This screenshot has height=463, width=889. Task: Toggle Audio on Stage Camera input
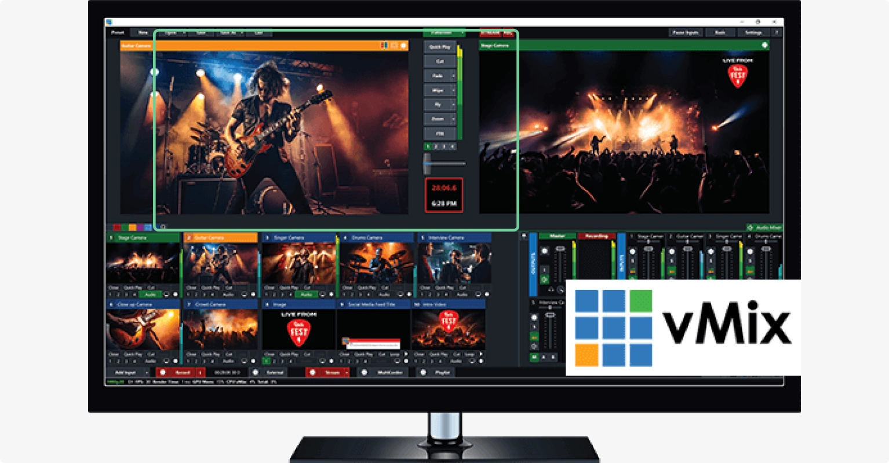pyautogui.click(x=150, y=295)
